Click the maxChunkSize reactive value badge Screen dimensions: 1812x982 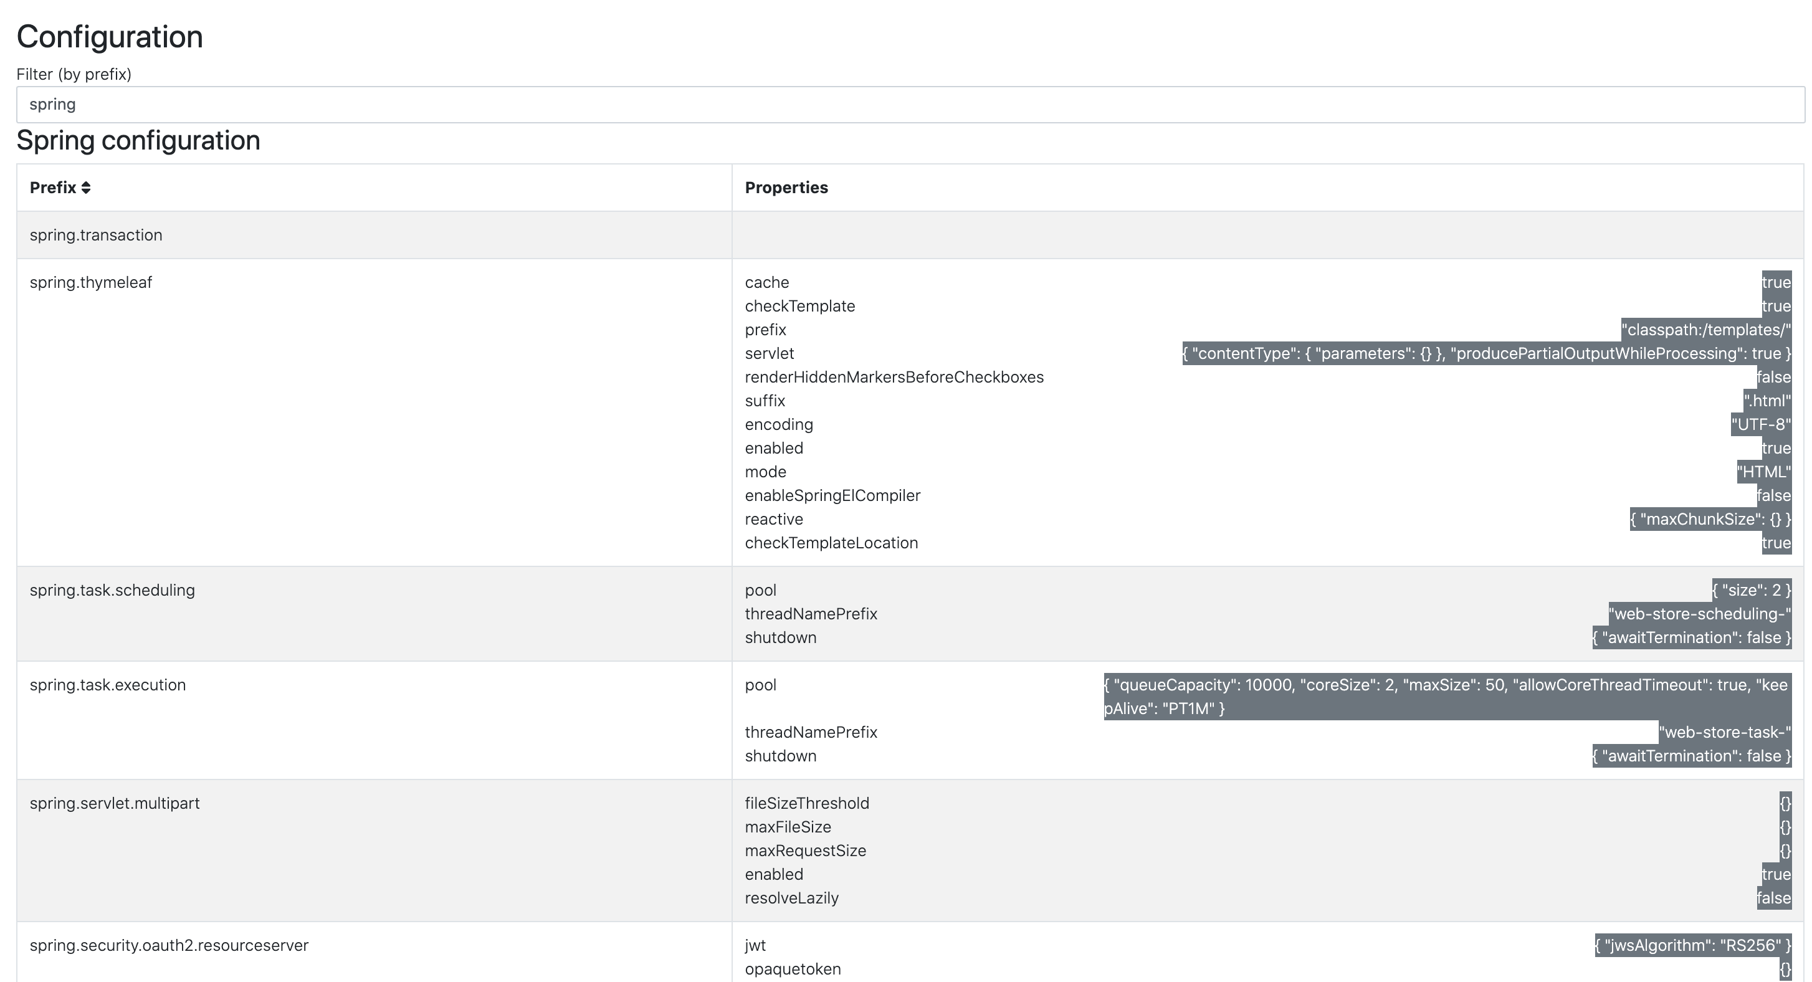(x=1709, y=519)
